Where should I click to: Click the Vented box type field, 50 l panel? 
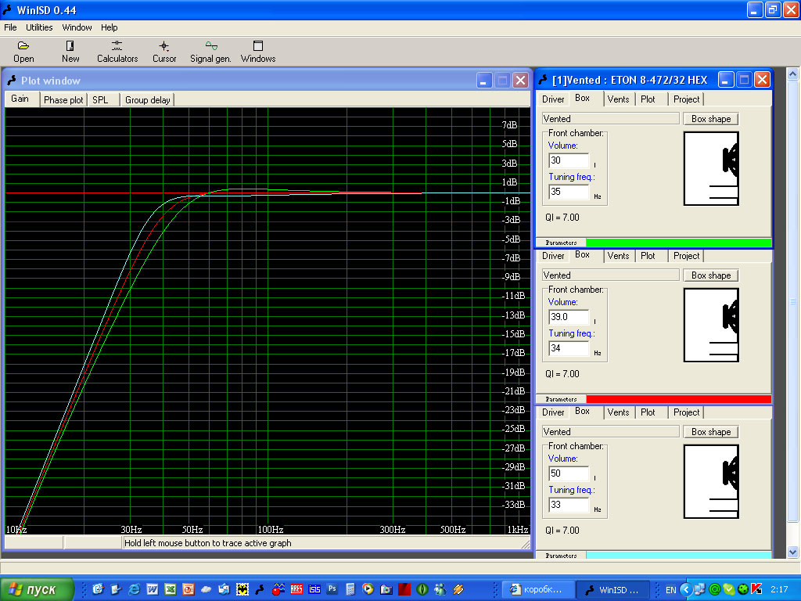tap(610, 431)
